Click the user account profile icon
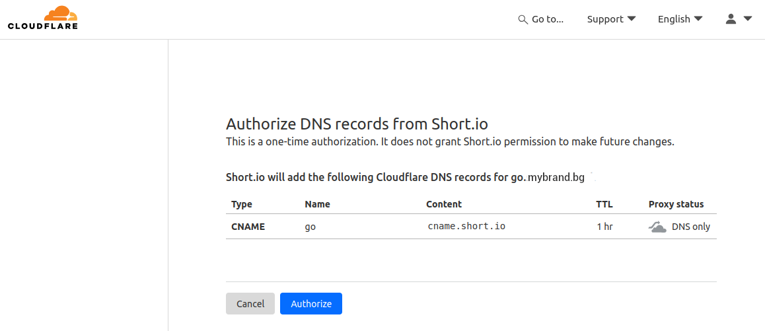 coord(731,19)
